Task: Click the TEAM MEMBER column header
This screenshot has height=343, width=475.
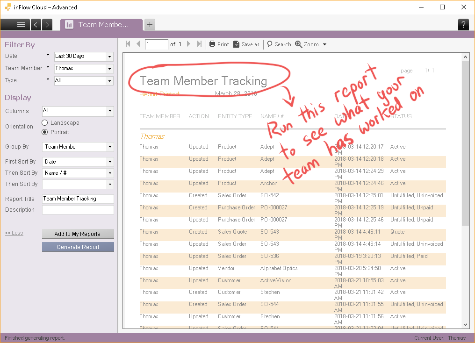Action: coord(159,116)
